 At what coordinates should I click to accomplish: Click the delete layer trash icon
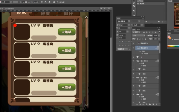click(156, 104)
